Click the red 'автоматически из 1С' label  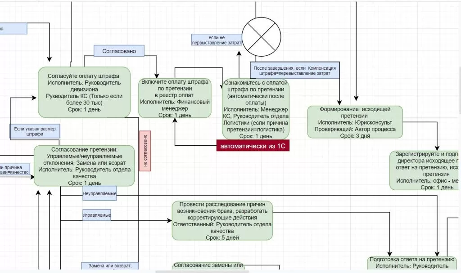[253, 146]
